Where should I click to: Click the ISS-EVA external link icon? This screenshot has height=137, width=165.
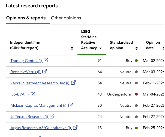33,94
